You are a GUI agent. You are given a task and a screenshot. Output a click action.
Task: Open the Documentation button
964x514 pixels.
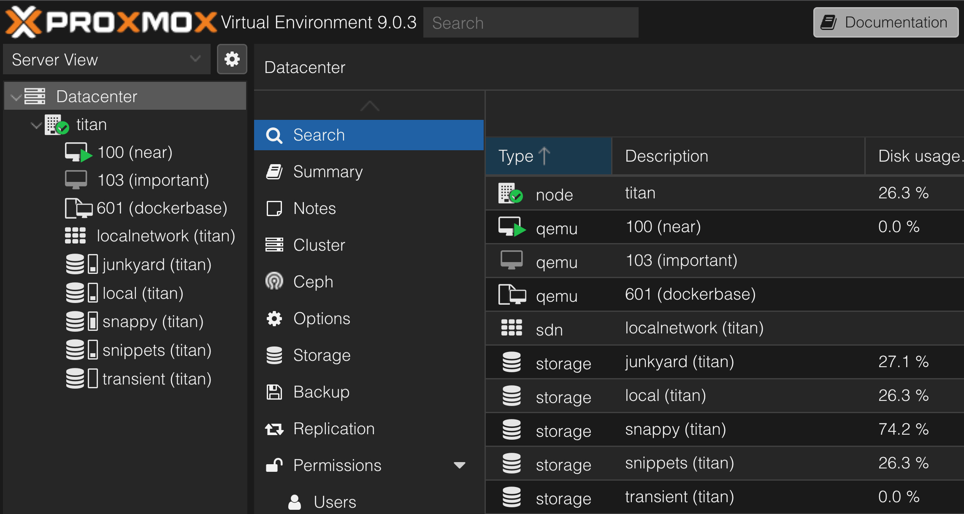coord(885,22)
